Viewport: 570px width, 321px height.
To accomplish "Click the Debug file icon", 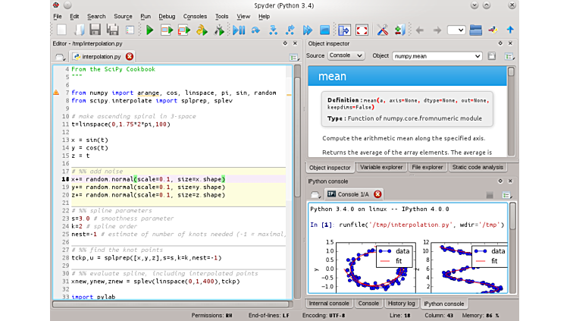I will click(x=238, y=30).
